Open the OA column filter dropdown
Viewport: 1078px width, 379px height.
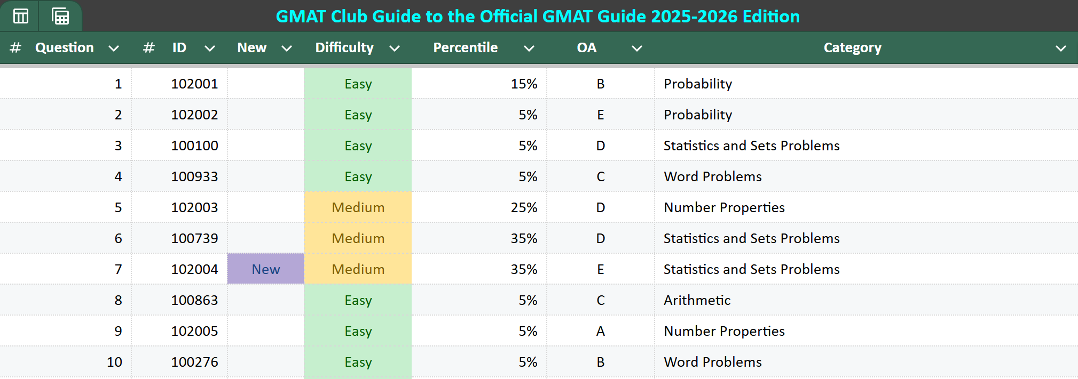(636, 49)
